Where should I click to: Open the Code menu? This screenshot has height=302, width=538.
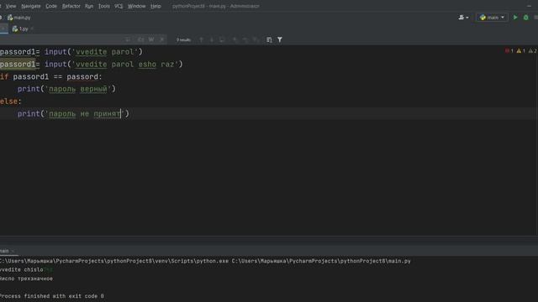point(51,6)
